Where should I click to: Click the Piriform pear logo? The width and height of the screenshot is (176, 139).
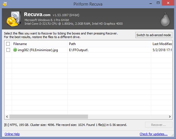pyautogui.click(x=165, y=19)
